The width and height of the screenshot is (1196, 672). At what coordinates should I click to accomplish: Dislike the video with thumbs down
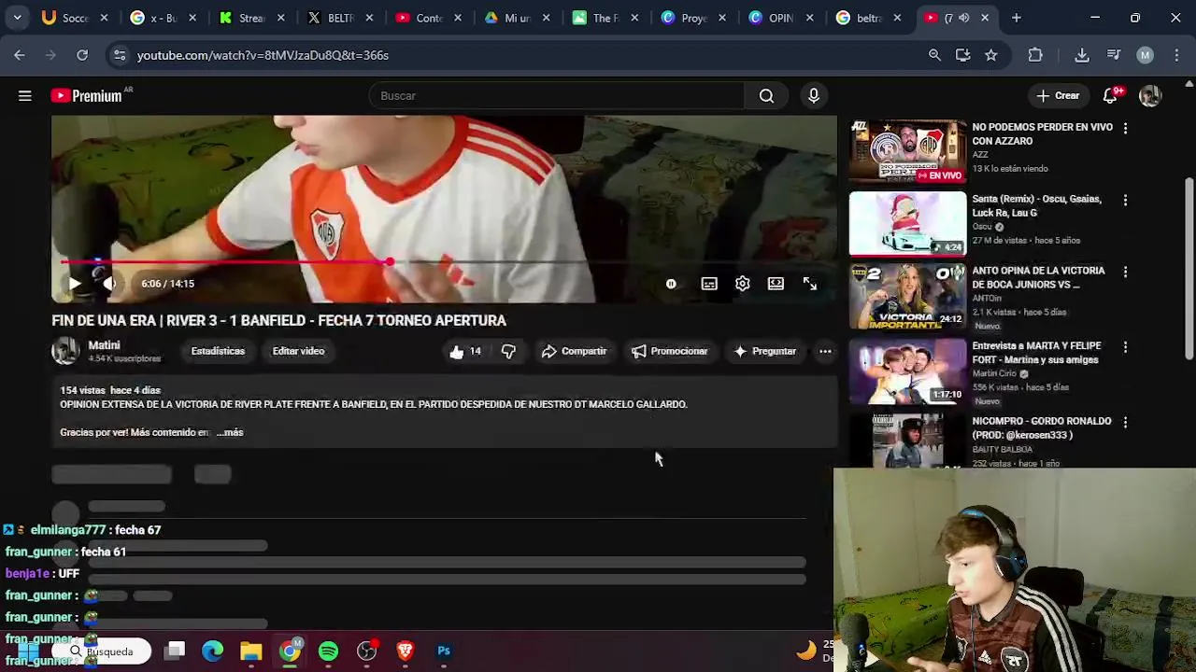pyautogui.click(x=508, y=351)
